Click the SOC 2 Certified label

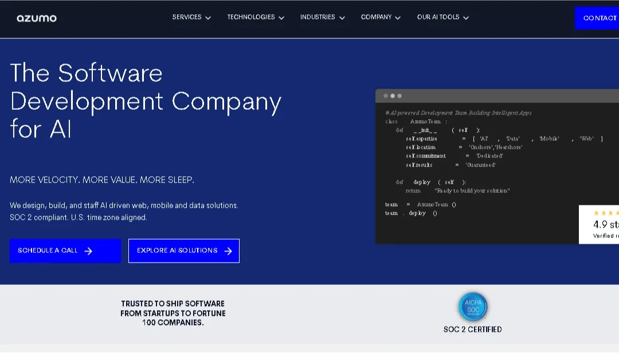(472, 330)
